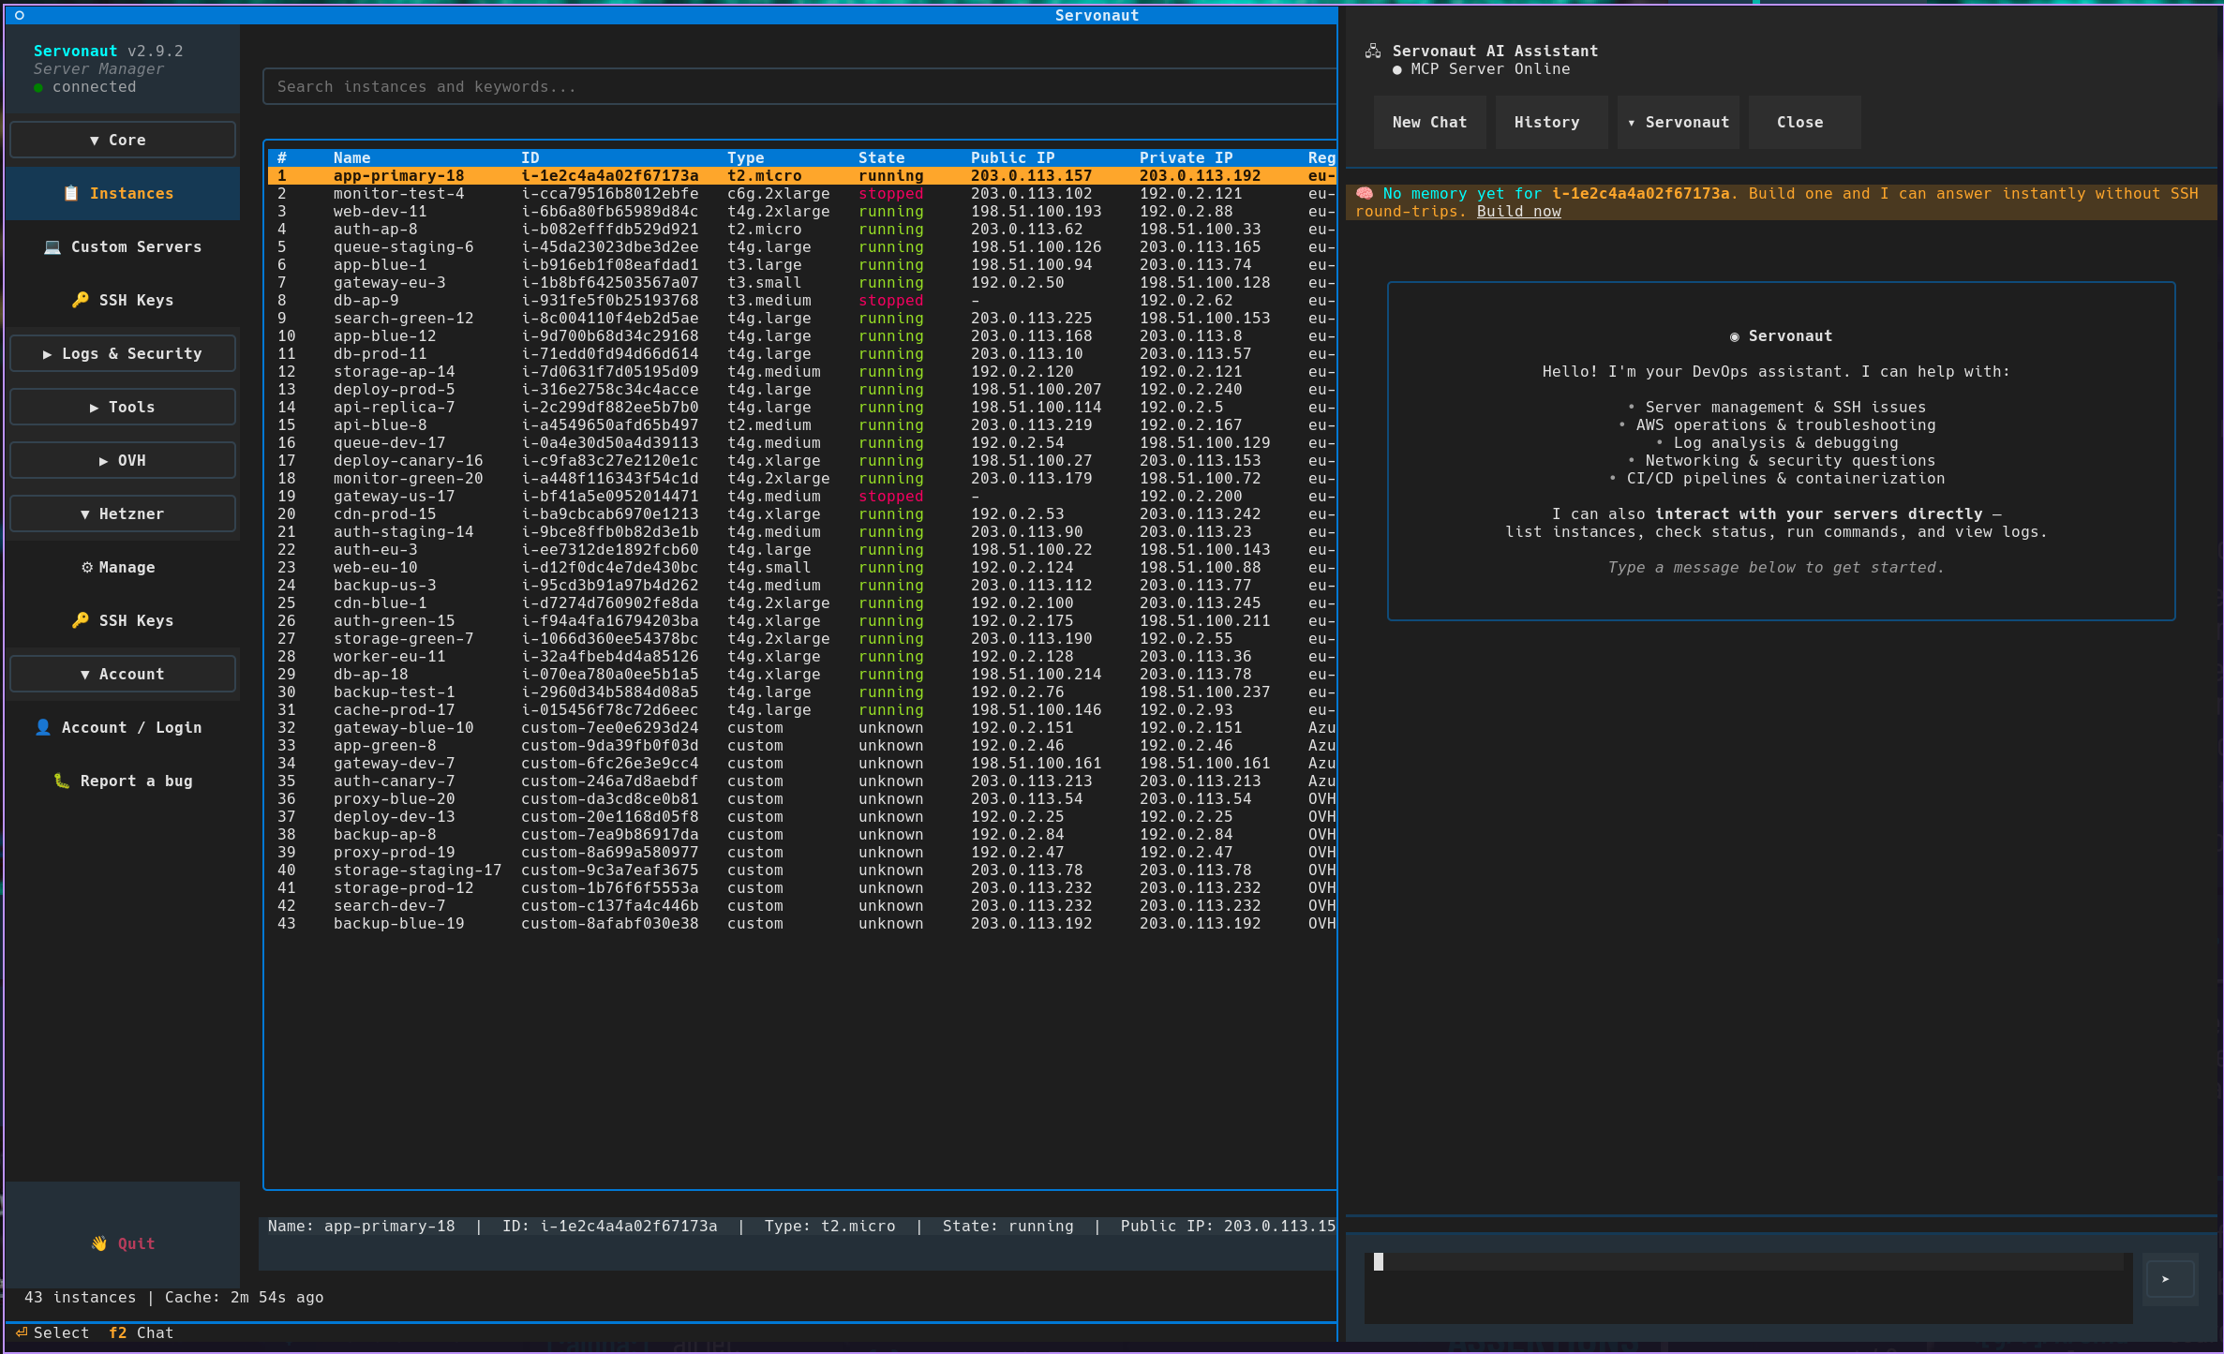Click the waving hand Quit icon

99,1243
